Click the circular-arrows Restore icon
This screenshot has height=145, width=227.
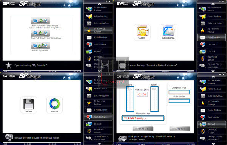(54, 105)
